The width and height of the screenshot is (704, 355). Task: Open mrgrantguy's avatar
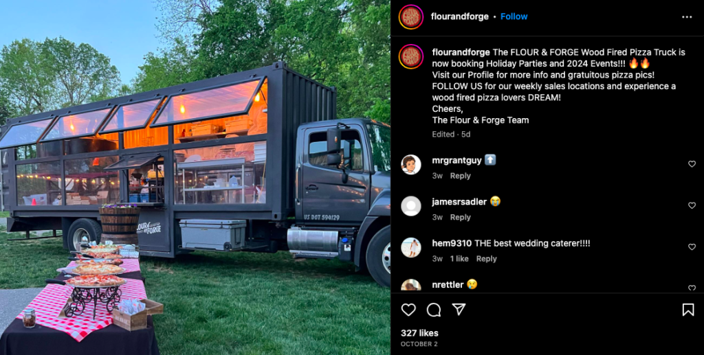tap(411, 165)
